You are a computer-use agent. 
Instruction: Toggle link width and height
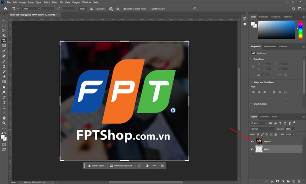coord(253,66)
